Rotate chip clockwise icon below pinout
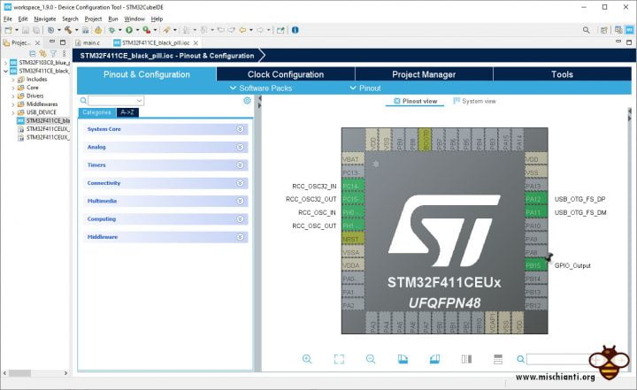637x390 pixels. pos(403,359)
